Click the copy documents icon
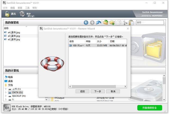This screenshot has width=169, height=114. point(119,23)
